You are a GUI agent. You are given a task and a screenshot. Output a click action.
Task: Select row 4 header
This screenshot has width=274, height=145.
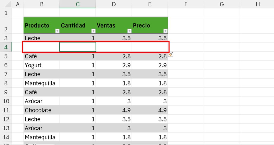[6, 47]
